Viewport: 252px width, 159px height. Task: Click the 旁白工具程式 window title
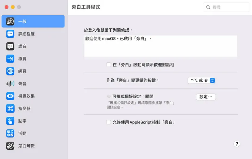(86, 7)
